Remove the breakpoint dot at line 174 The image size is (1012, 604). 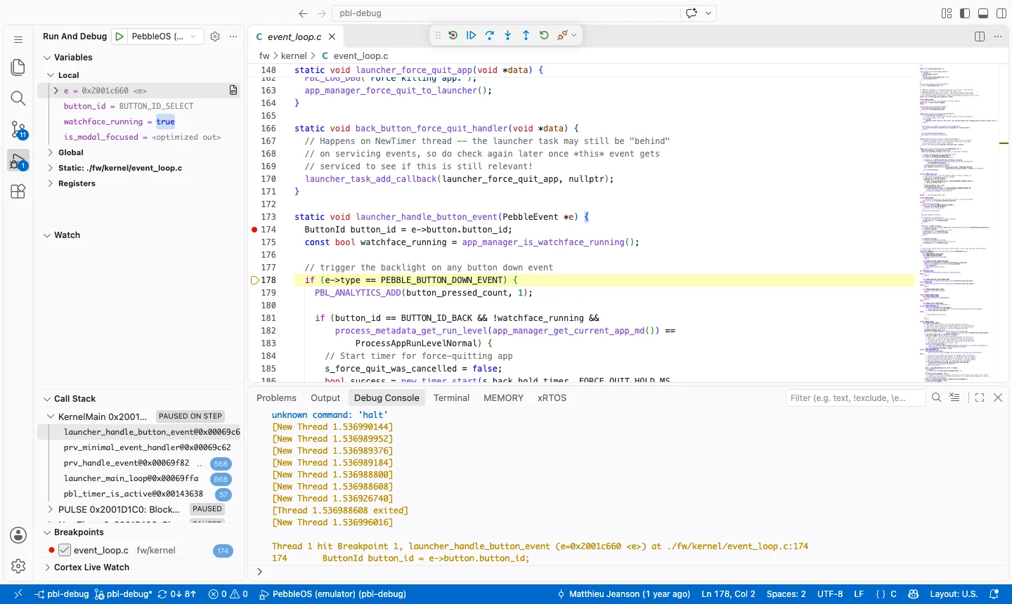pos(254,230)
